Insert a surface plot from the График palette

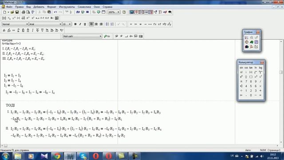pyautogui.click(x=252, y=42)
